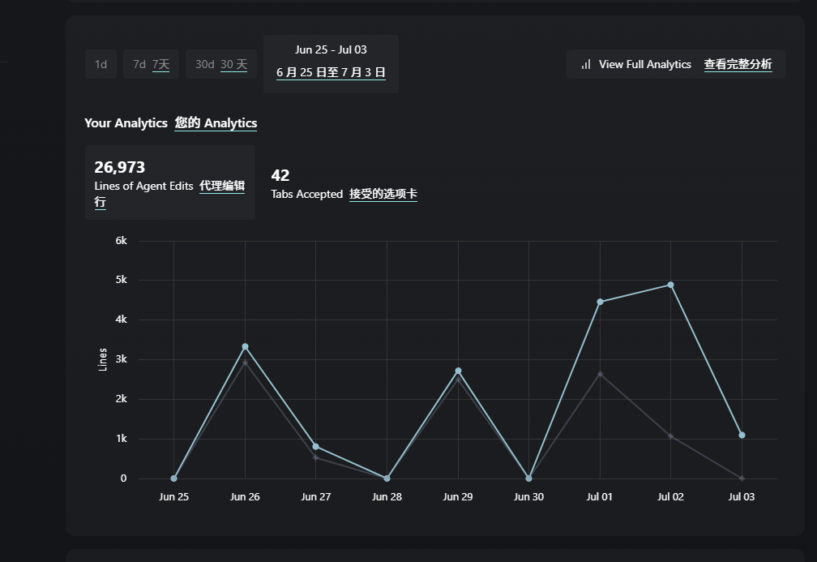
Task: Select the 1d time range
Action: pyautogui.click(x=101, y=64)
